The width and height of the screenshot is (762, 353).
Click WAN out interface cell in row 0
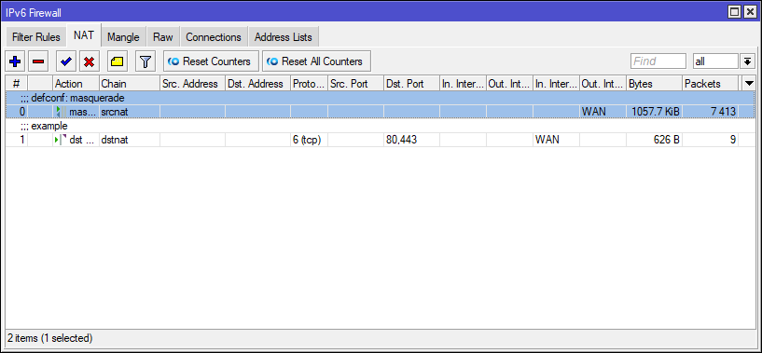603,112
